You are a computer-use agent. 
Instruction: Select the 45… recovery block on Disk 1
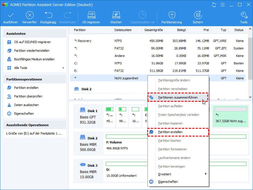tap(110, 116)
